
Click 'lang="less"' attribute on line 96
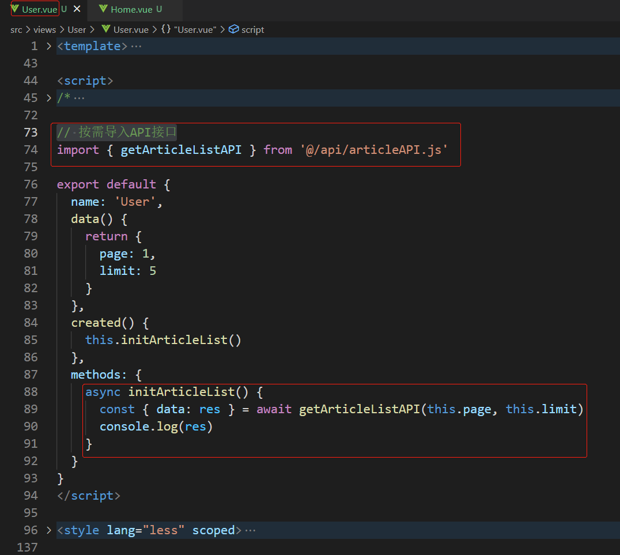point(146,530)
